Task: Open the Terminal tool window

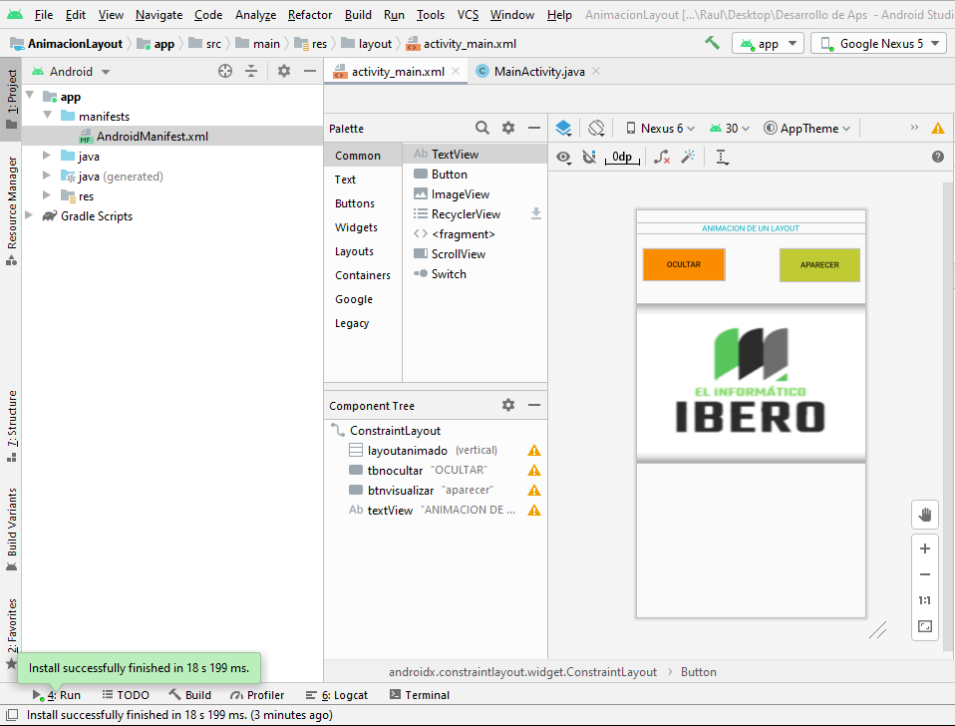Action: pos(420,695)
